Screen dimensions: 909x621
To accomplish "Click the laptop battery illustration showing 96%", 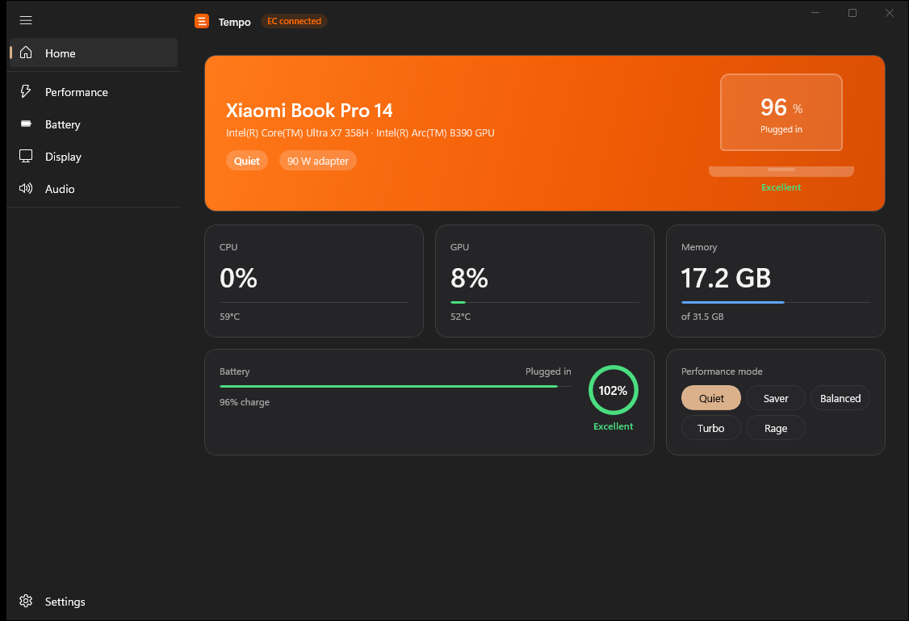I will [x=781, y=124].
